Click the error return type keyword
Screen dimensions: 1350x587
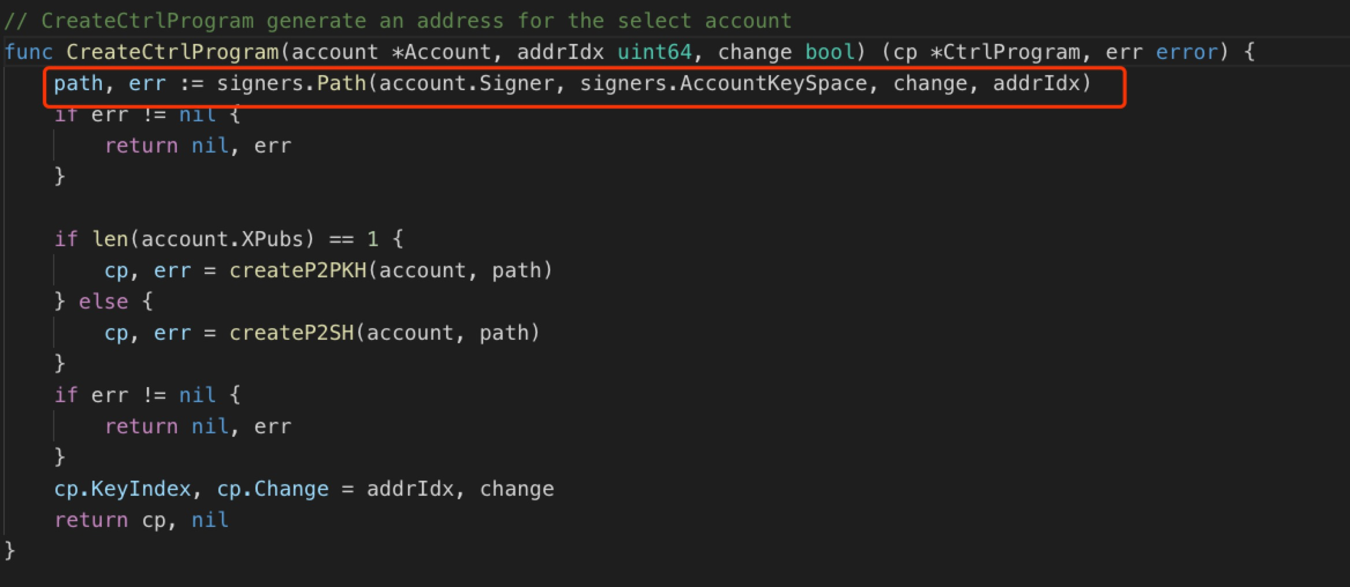[1186, 53]
